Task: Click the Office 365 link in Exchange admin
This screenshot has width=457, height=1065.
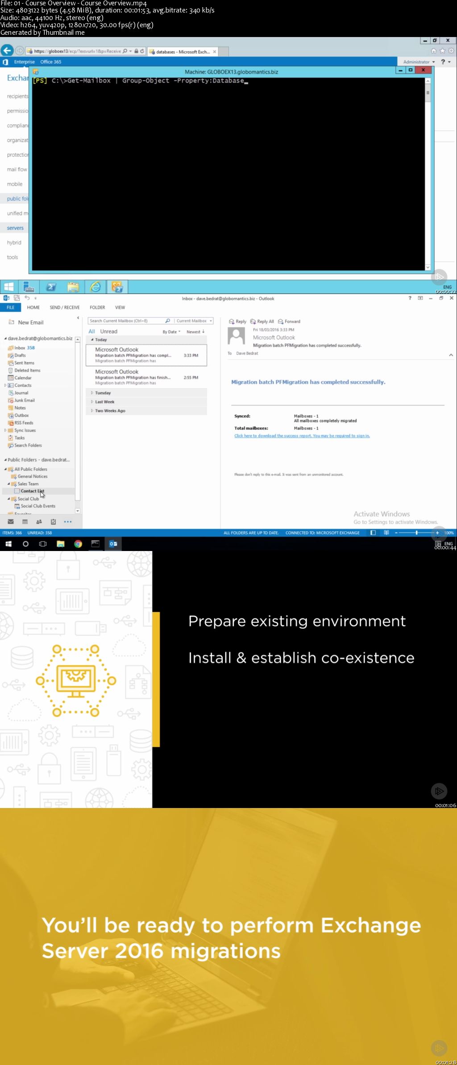Action: point(51,62)
